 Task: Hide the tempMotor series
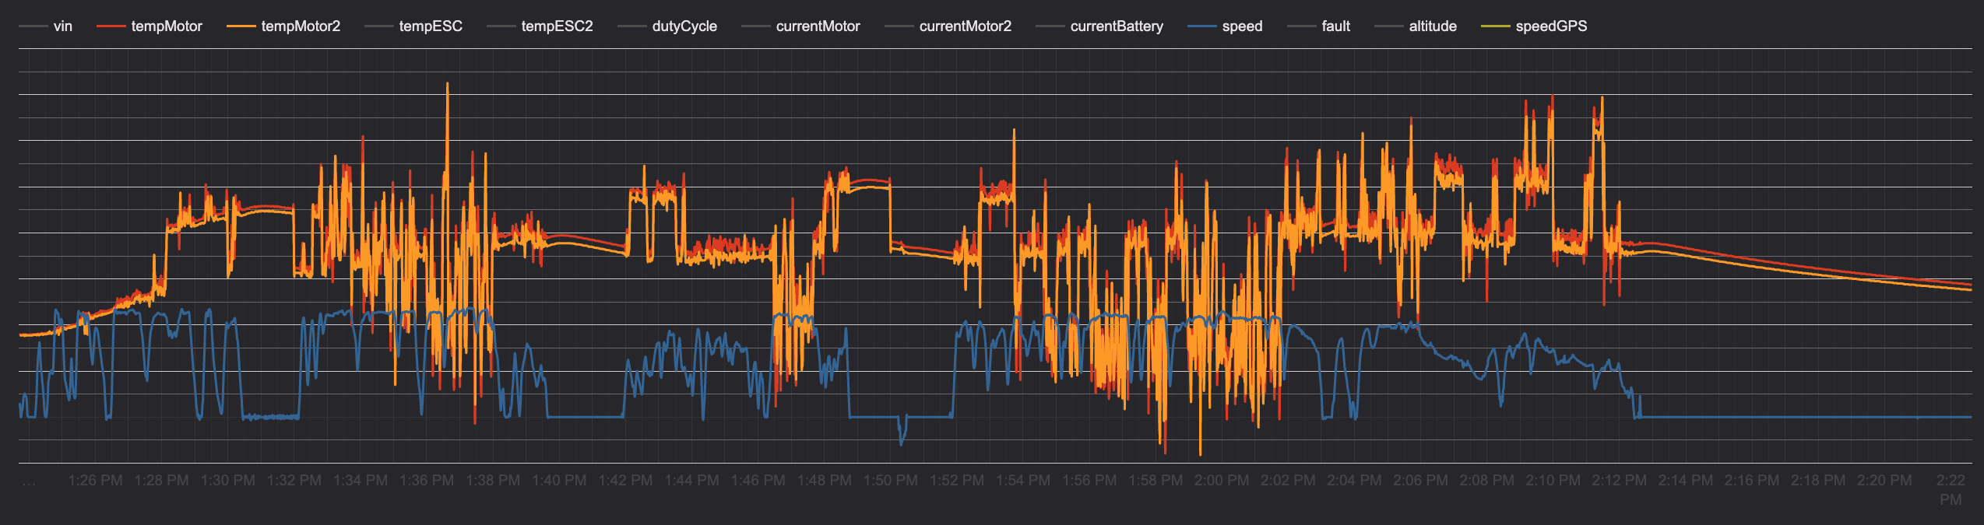coord(166,26)
